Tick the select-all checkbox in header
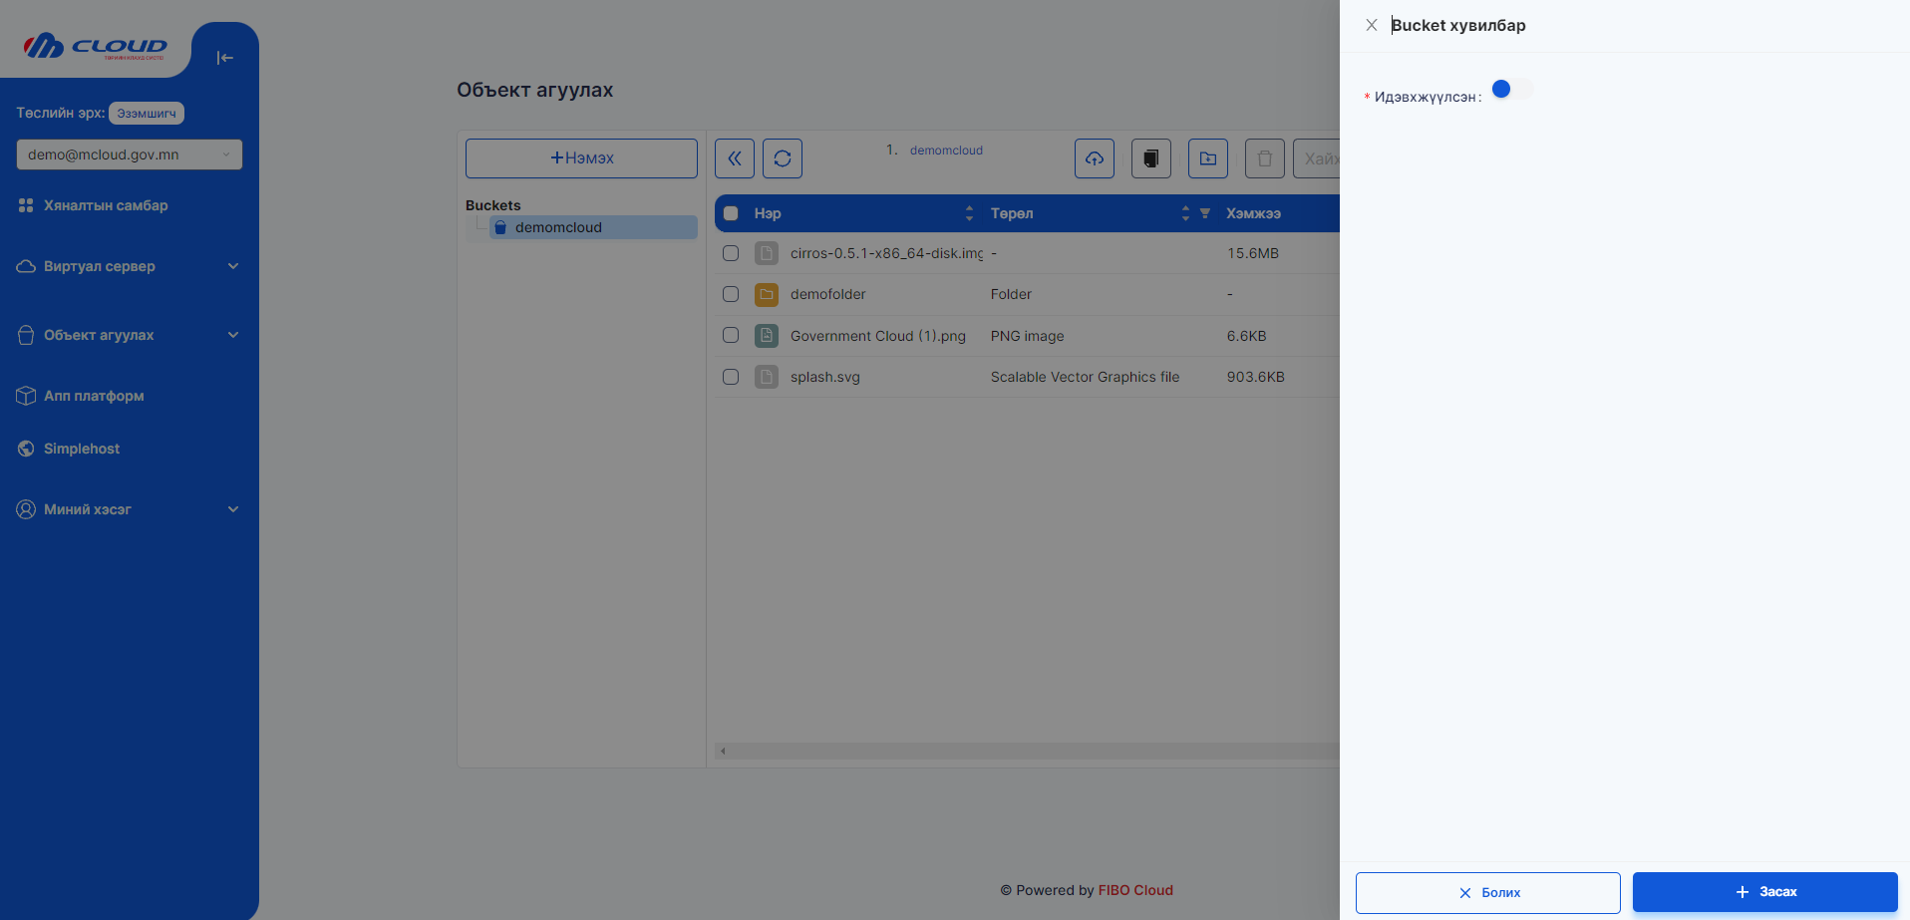 [731, 213]
